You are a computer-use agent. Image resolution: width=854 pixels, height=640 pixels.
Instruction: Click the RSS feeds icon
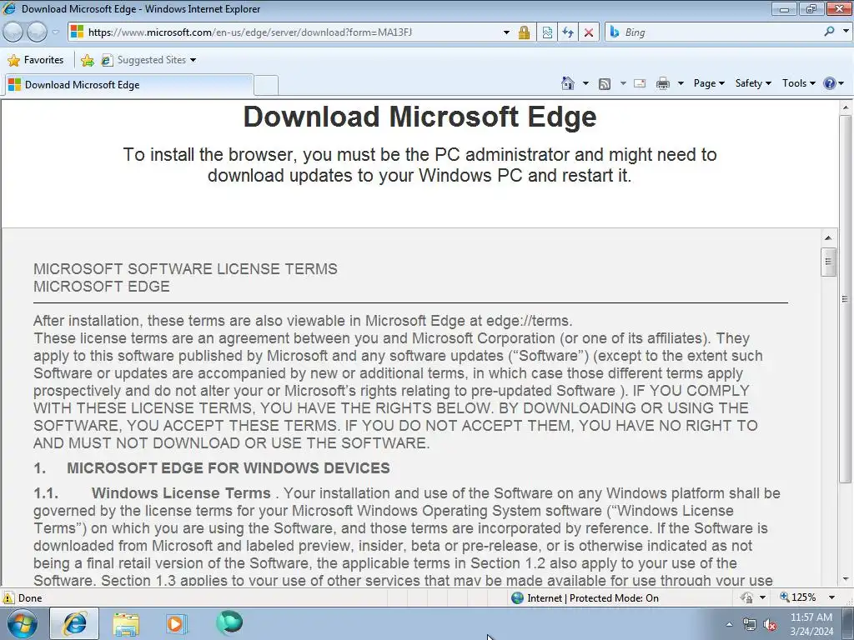click(x=604, y=83)
